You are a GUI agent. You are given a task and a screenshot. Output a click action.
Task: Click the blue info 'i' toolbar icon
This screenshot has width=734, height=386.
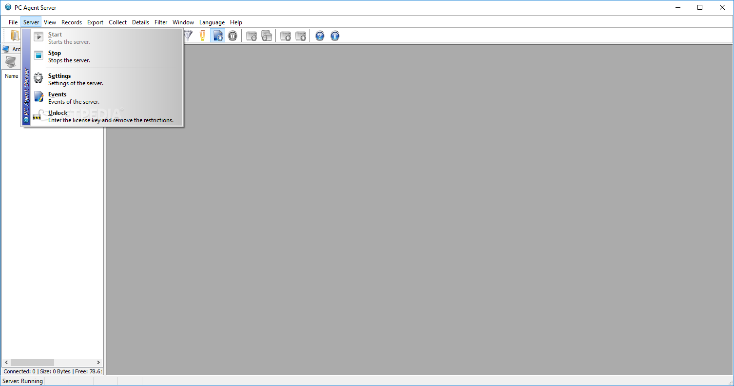(x=335, y=36)
